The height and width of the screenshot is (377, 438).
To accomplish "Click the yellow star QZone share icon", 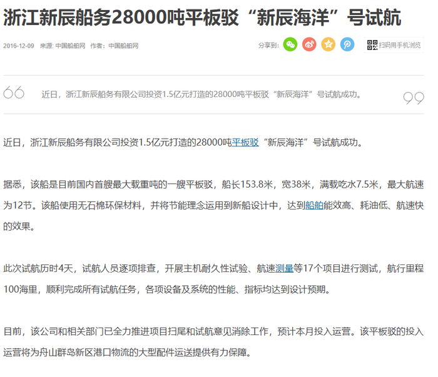I will coord(328,44).
